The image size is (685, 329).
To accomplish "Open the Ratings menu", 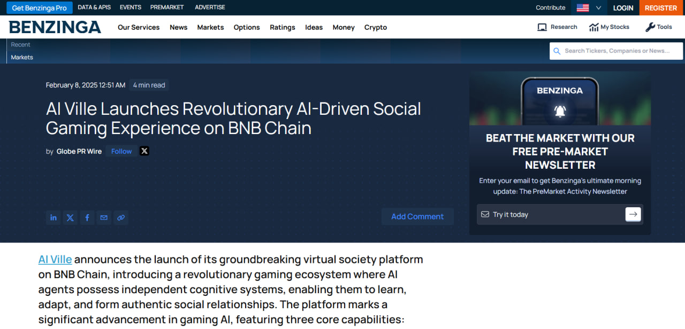I will pos(283,27).
